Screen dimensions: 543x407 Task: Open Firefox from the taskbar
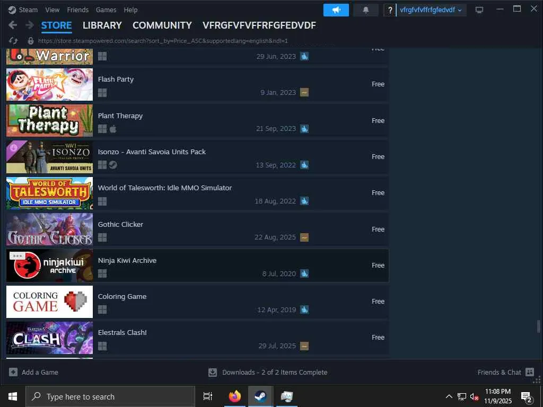pyautogui.click(x=235, y=396)
